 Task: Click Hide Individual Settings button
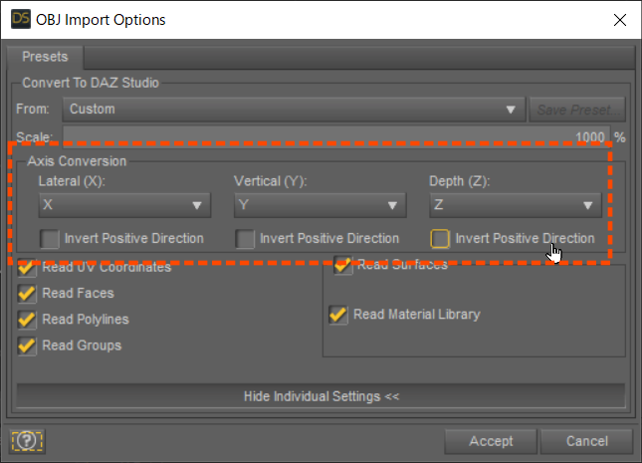click(321, 396)
